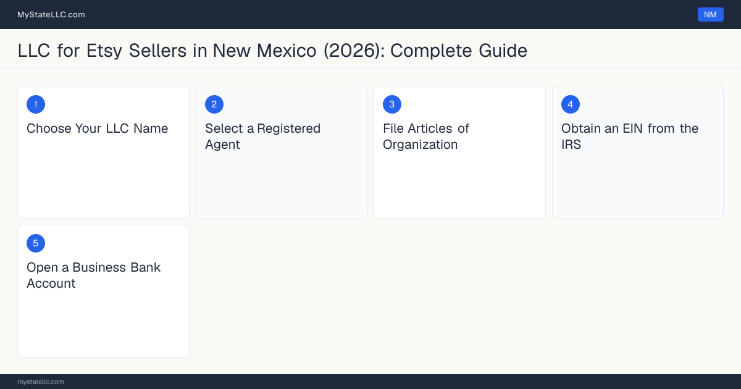This screenshot has width=741, height=389.
Task: Click the page title about Etsy Sellers guide
Action: pyautogui.click(x=272, y=50)
